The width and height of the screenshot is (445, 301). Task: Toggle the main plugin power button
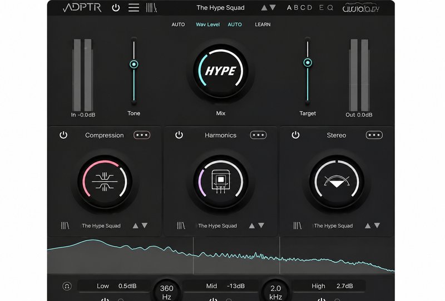116,8
